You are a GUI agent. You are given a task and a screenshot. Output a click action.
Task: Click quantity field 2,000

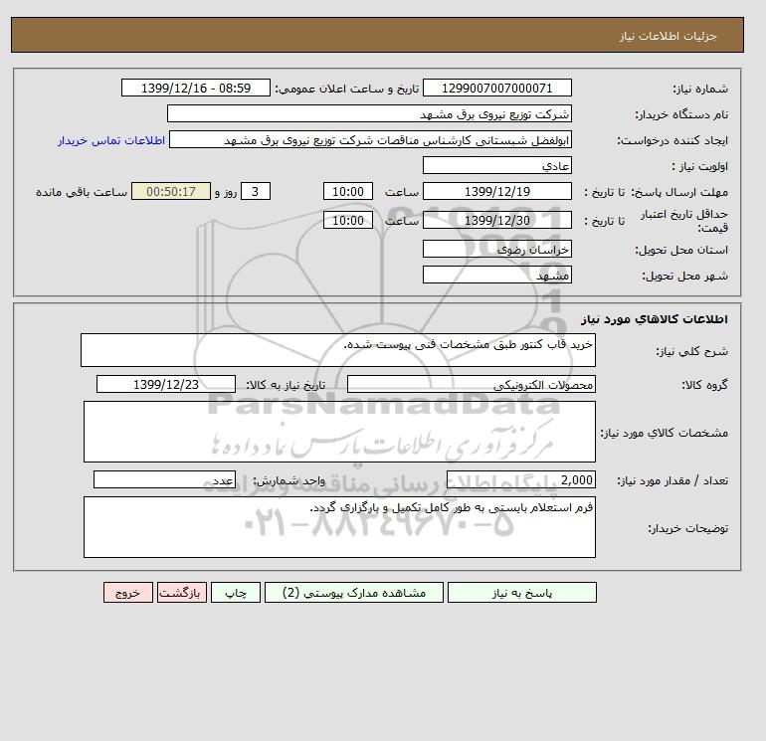click(x=520, y=479)
